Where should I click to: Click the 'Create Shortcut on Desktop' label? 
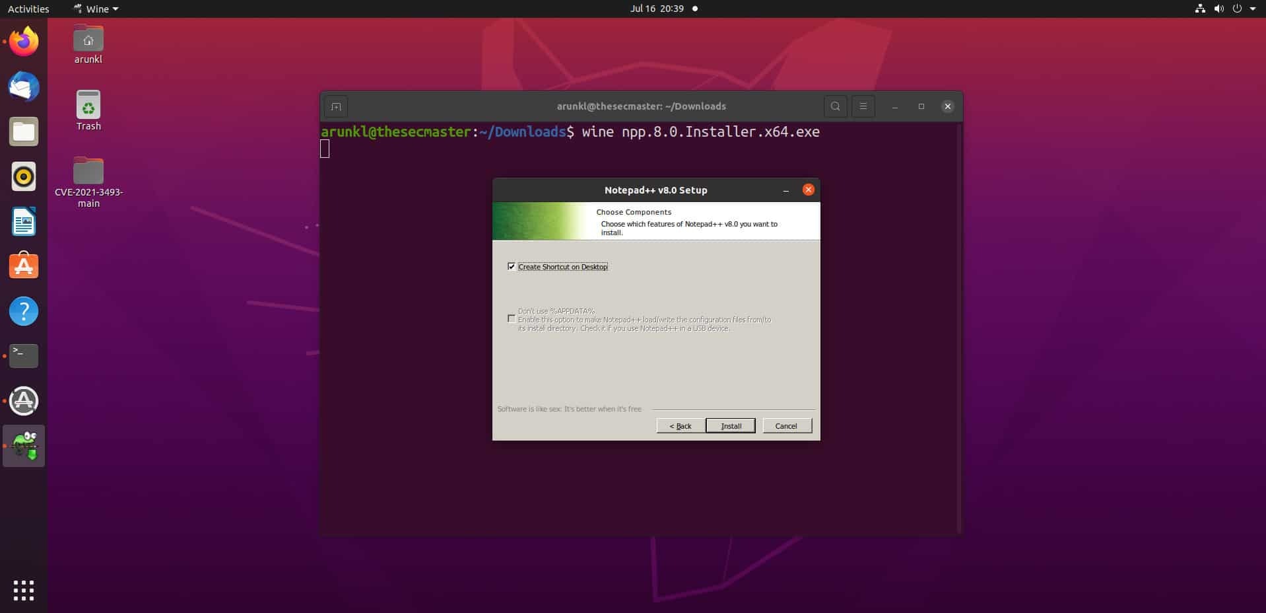click(563, 267)
